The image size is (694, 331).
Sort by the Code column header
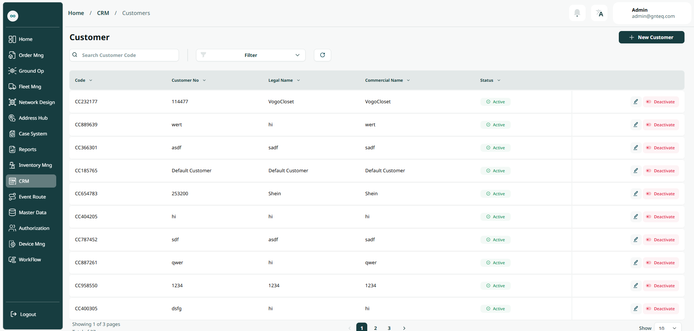pos(84,80)
